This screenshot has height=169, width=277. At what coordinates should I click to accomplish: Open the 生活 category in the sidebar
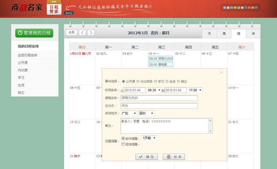[21, 85]
